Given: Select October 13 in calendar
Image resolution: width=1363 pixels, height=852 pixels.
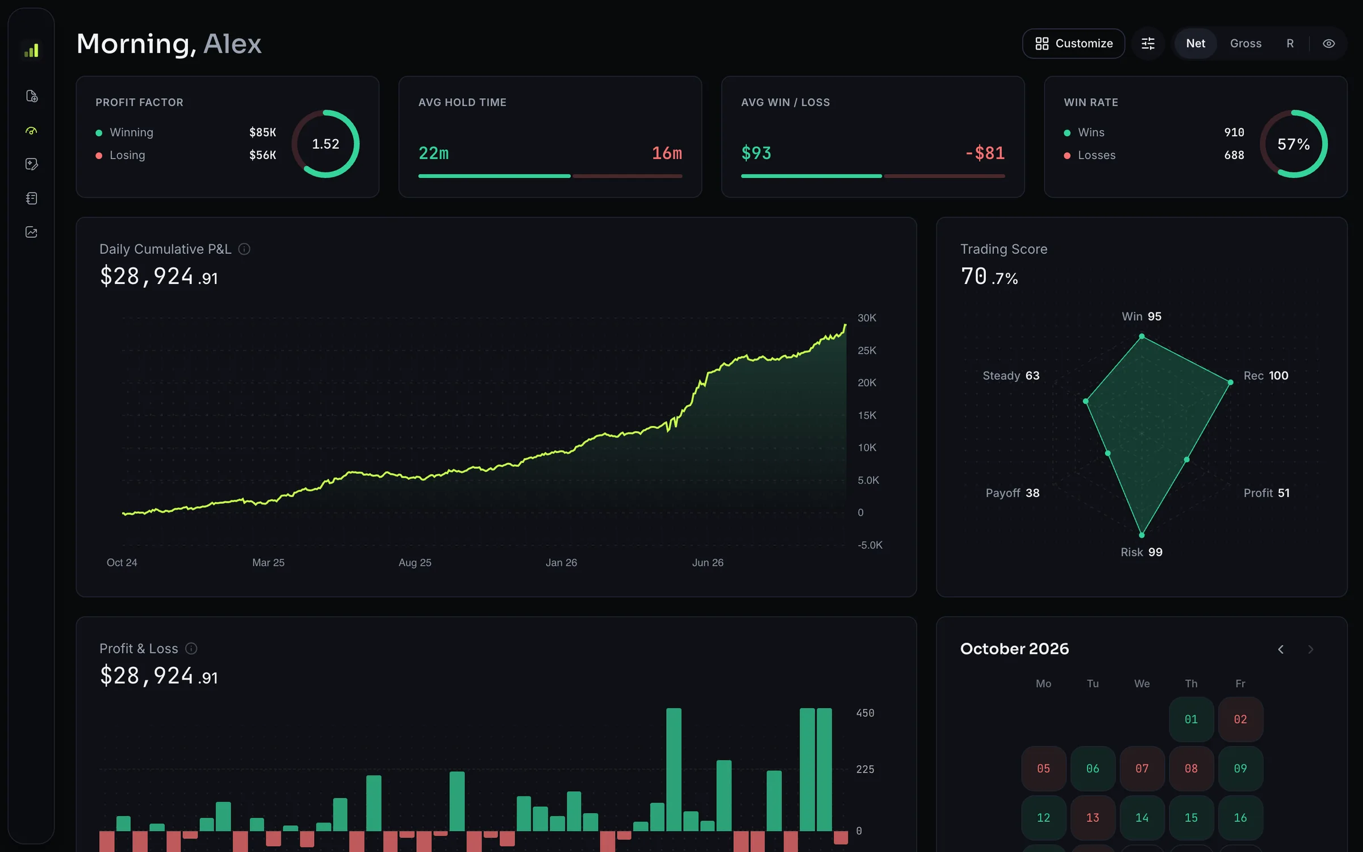Looking at the screenshot, I should (1093, 818).
